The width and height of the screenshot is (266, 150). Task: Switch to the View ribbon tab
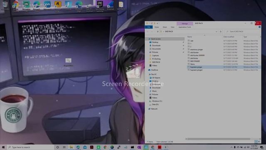coord(172,27)
